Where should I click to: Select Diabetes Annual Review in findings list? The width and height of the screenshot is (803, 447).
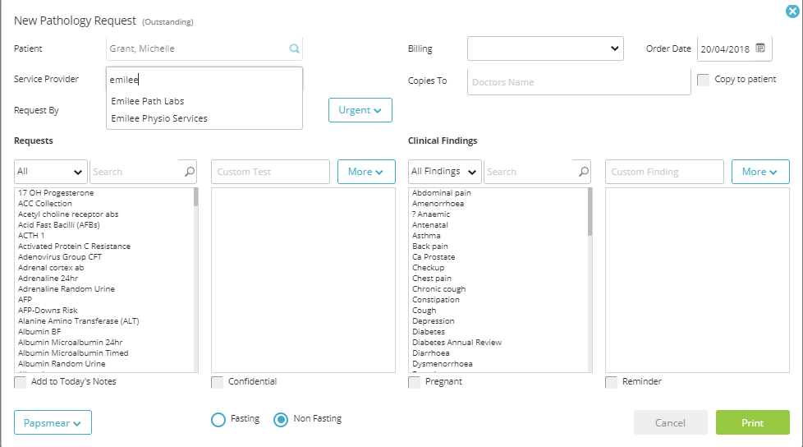[457, 343]
